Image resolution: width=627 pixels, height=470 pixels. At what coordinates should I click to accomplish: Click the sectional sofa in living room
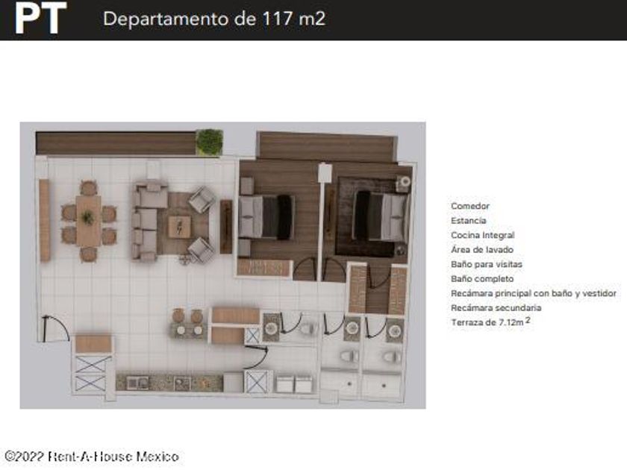pyautogui.click(x=149, y=222)
